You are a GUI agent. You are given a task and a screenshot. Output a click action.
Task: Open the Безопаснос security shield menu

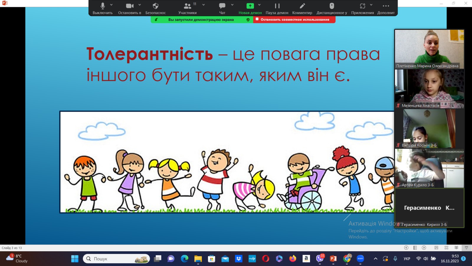point(155,8)
